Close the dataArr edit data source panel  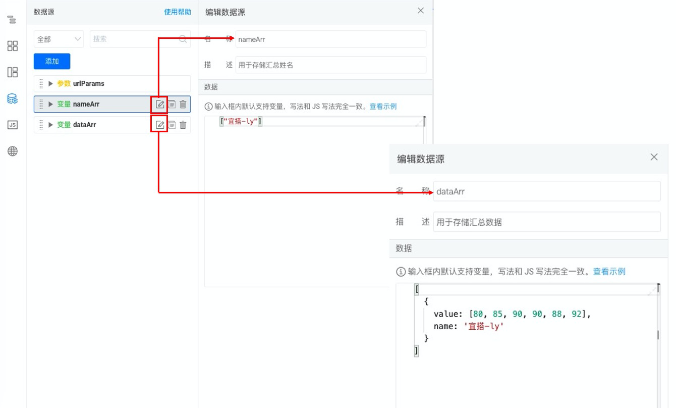pos(654,157)
